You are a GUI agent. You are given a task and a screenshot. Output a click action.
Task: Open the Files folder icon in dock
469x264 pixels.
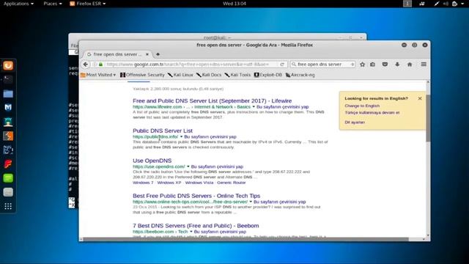tap(8, 94)
